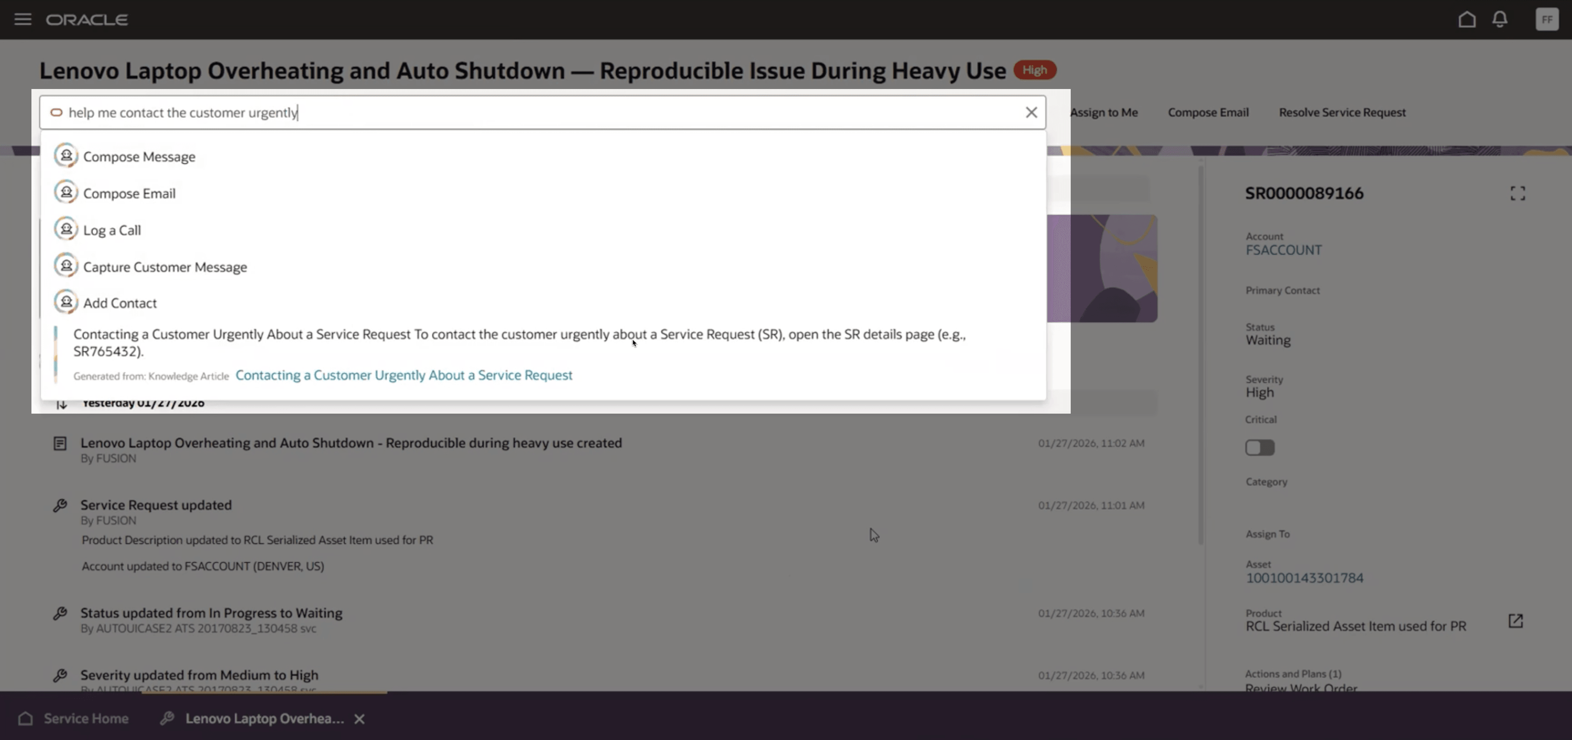
Task: Open the Contacting a Customer Urgently article link
Action: click(403, 376)
